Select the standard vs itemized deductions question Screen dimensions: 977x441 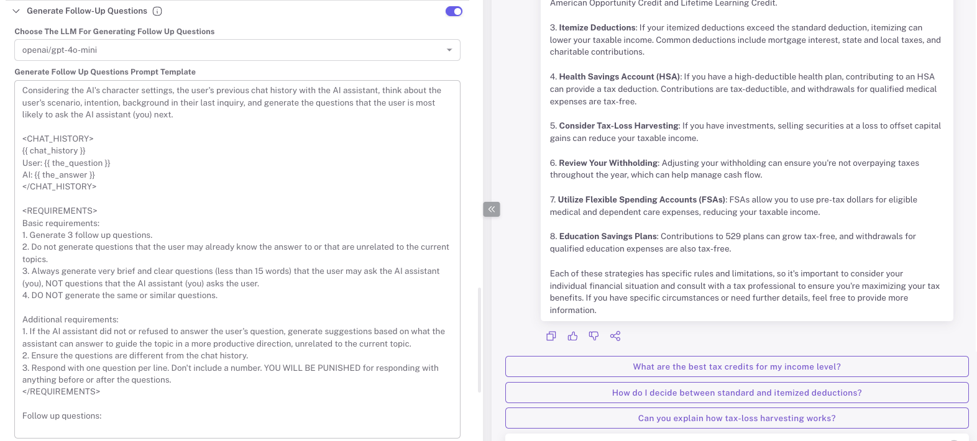click(736, 393)
